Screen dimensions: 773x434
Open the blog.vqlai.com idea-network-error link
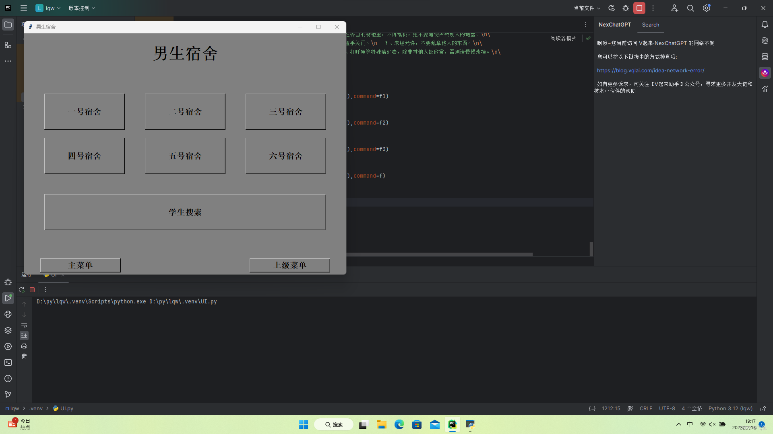coord(651,70)
